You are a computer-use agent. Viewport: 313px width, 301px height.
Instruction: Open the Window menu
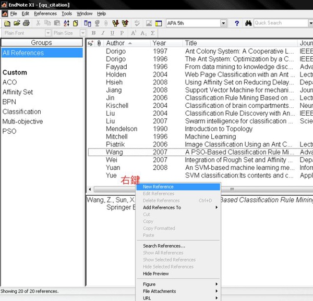pos(85,14)
